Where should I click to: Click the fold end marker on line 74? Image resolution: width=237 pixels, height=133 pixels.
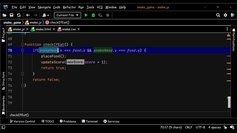click(x=23, y=74)
